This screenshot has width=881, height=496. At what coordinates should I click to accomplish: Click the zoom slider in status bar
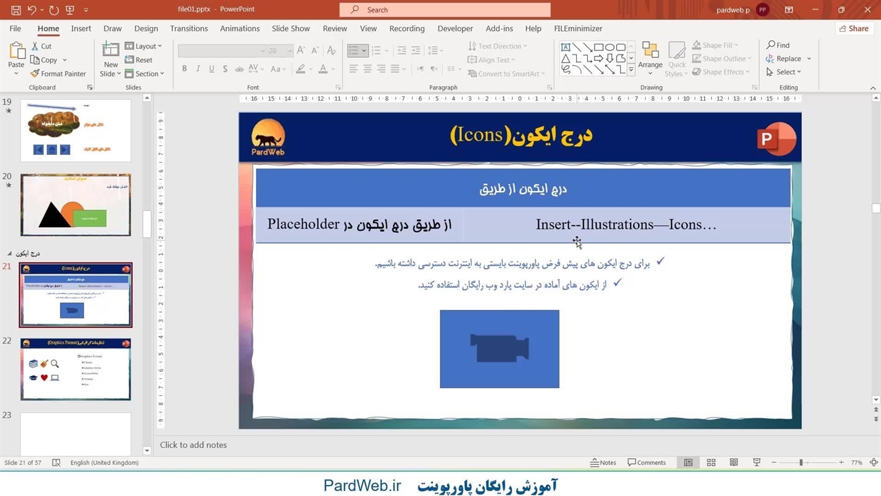click(801, 462)
